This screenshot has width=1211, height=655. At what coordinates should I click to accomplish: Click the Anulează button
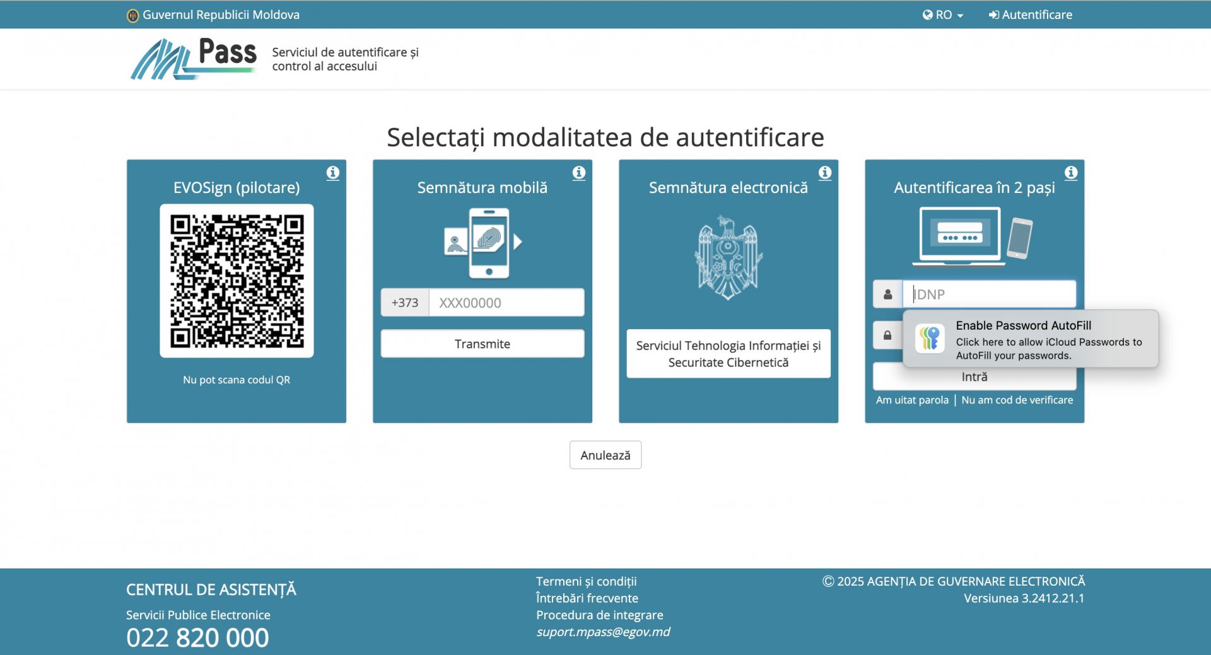[x=605, y=455]
